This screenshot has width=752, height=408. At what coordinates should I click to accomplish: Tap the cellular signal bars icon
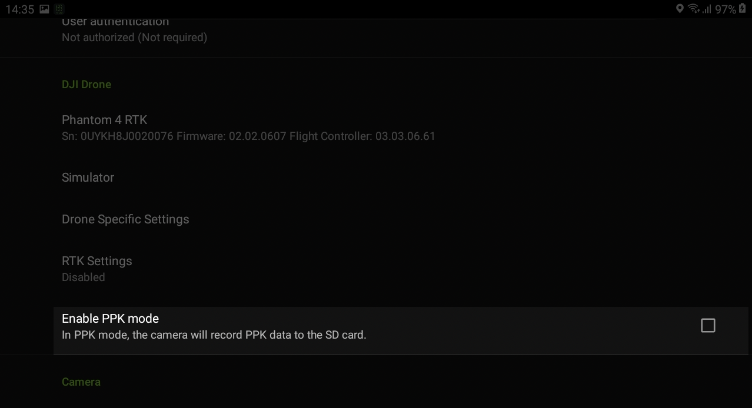pyautogui.click(x=706, y=9)
